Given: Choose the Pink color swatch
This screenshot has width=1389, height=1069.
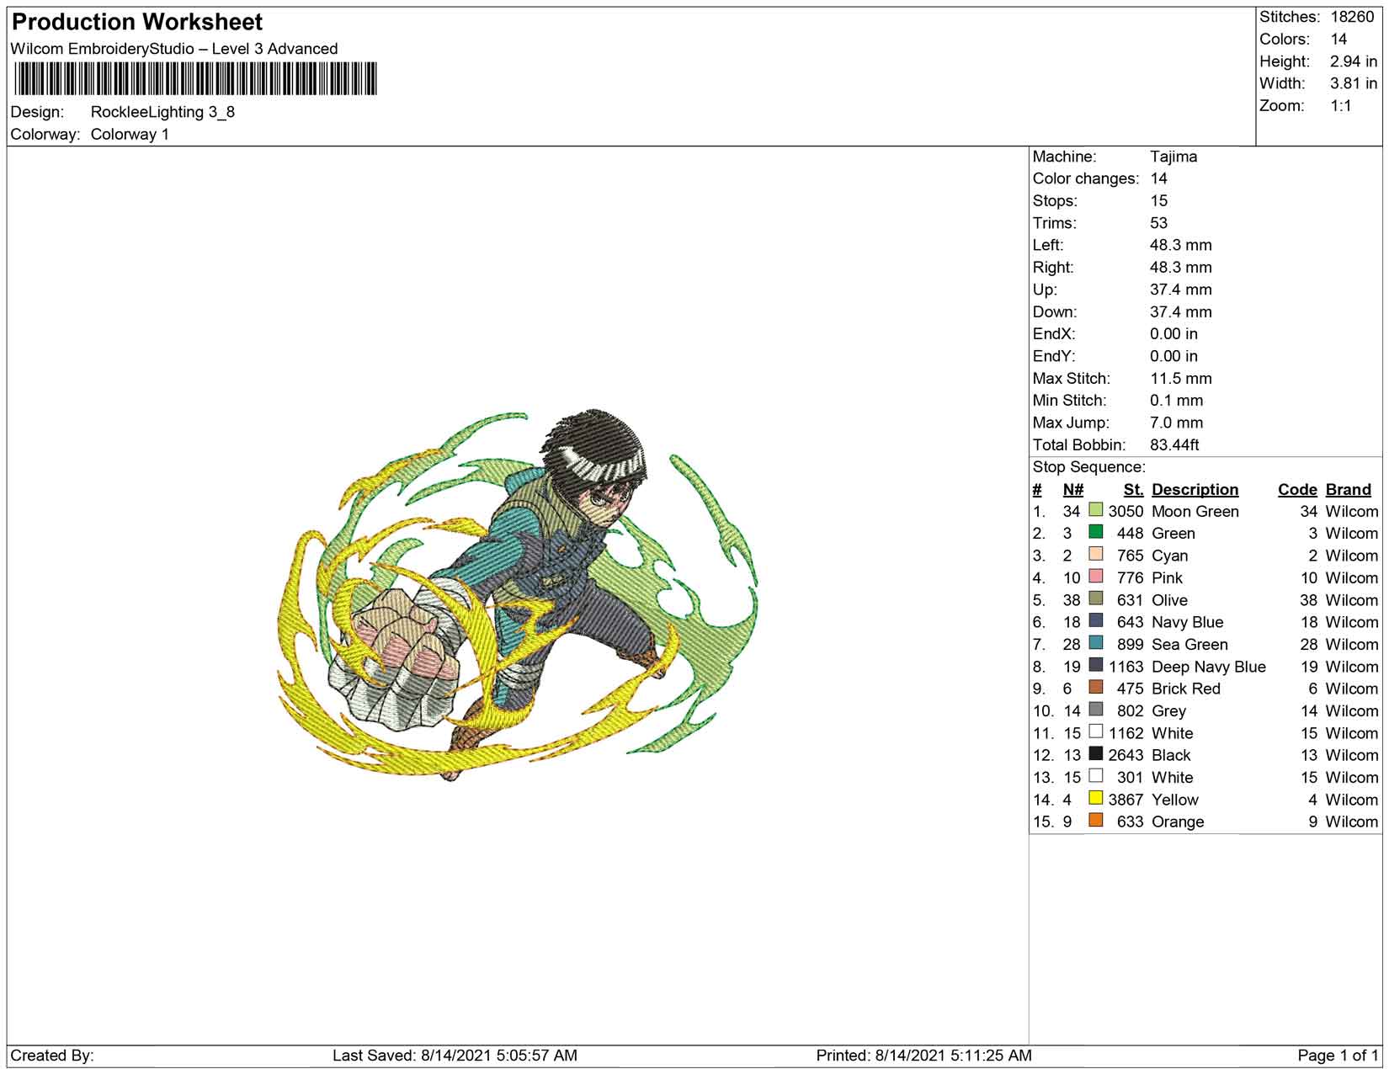Looking at the screenshot, I should pyautogui.click(x=1095, y=577).
